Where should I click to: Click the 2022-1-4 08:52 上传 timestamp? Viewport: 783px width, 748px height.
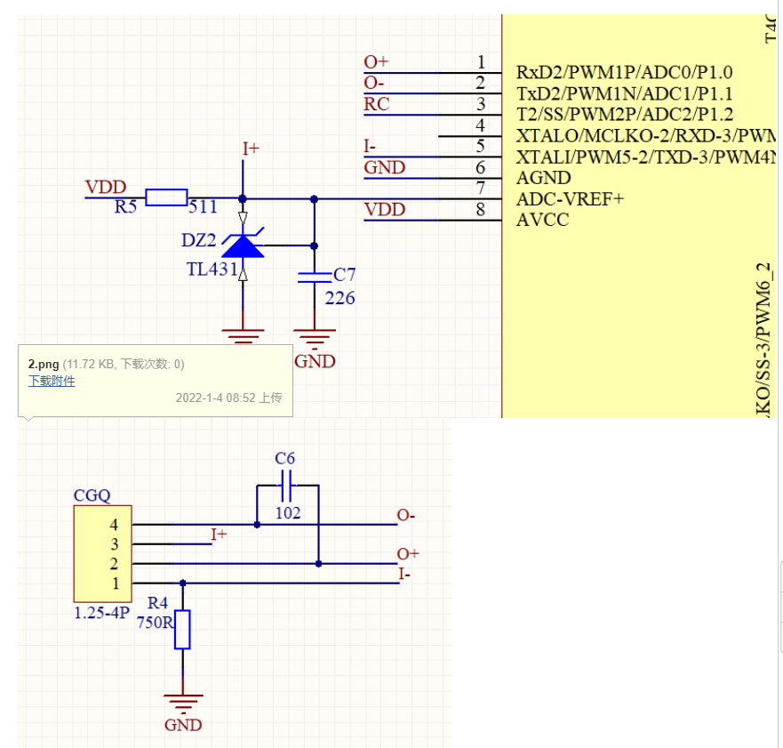[x=228, y=398]
